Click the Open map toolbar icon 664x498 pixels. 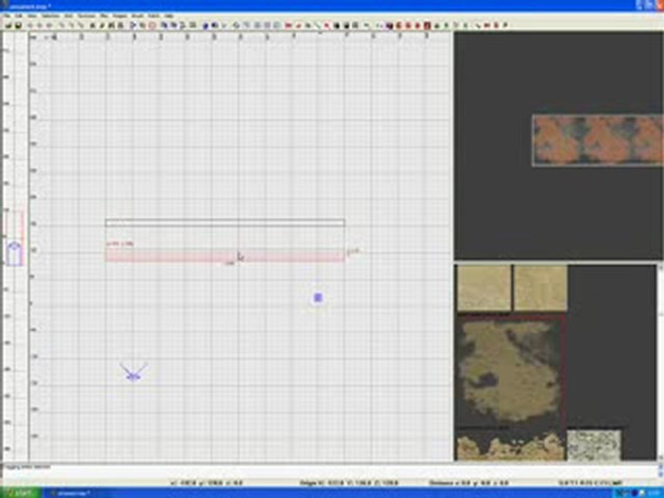click(8, 26)
